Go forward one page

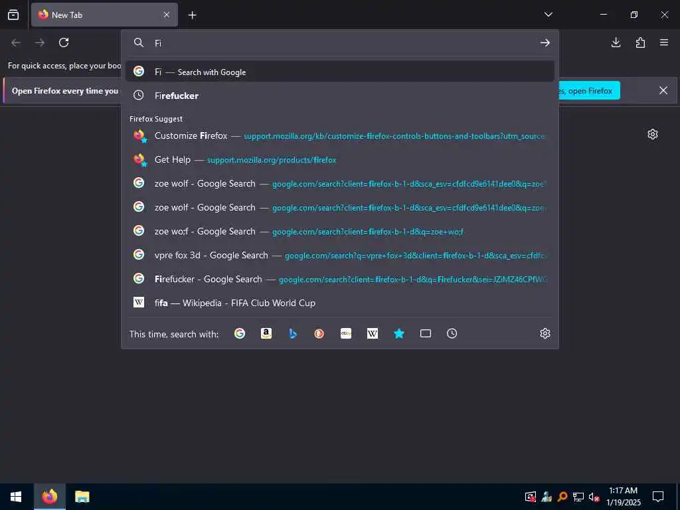pyautogui.click(x=40, y=42)
